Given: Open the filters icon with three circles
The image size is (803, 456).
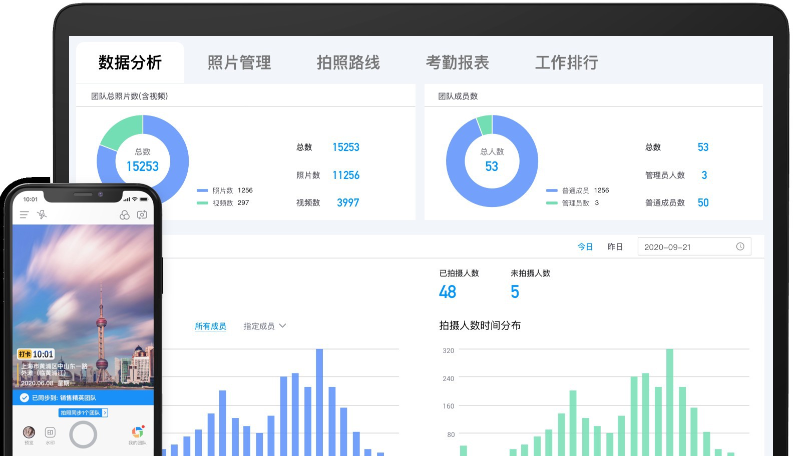Looking at the screenshot, I should pyautogui.click(x=125, y=215).
